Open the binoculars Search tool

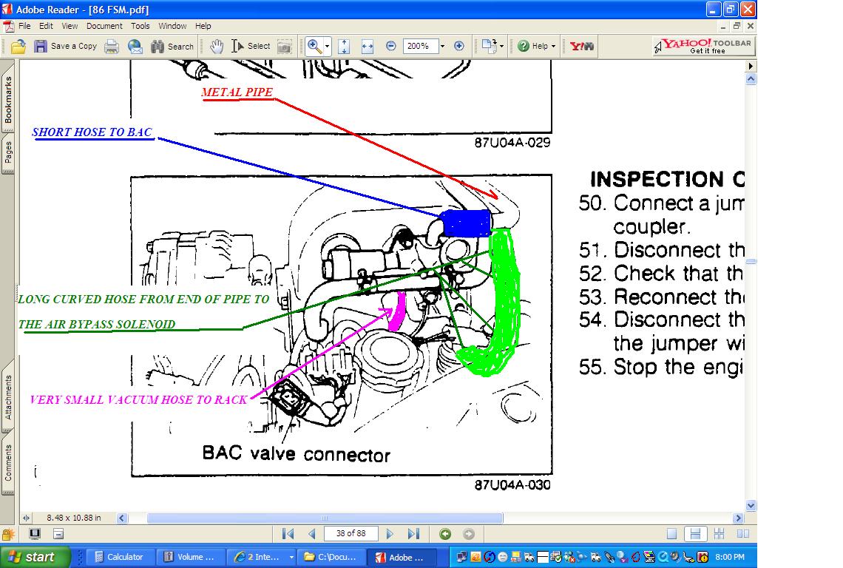click(172, 47)
